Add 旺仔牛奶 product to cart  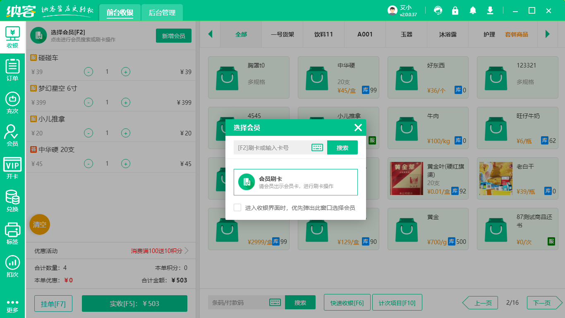(x=517, y=128)
